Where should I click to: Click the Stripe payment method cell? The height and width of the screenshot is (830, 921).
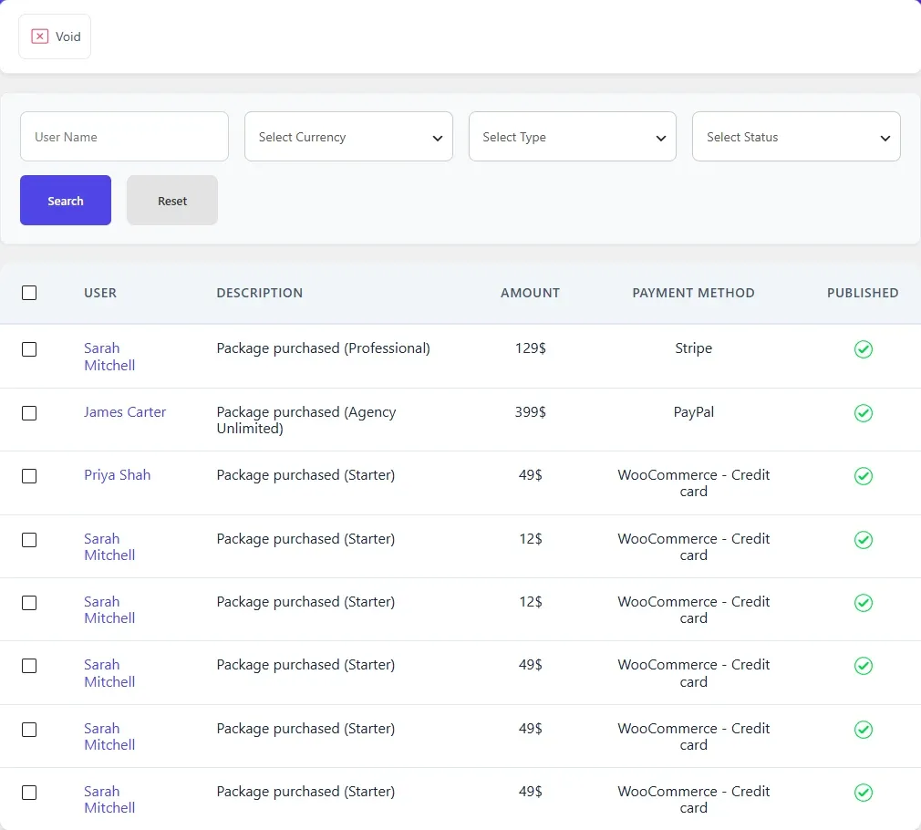(x=693, y=348)
